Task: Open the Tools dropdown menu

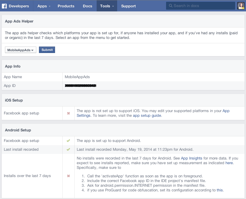Action: 107,6
